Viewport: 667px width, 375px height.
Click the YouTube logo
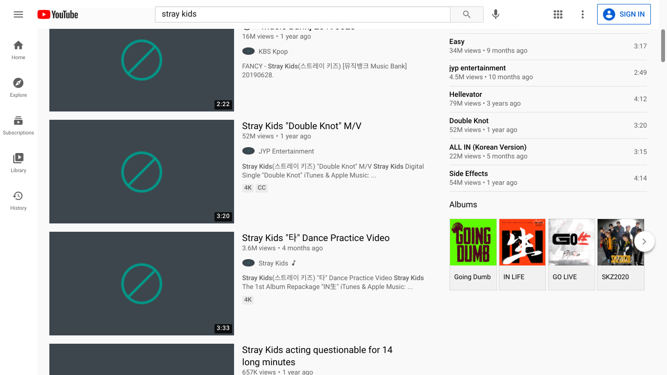(x=58, y=15)
